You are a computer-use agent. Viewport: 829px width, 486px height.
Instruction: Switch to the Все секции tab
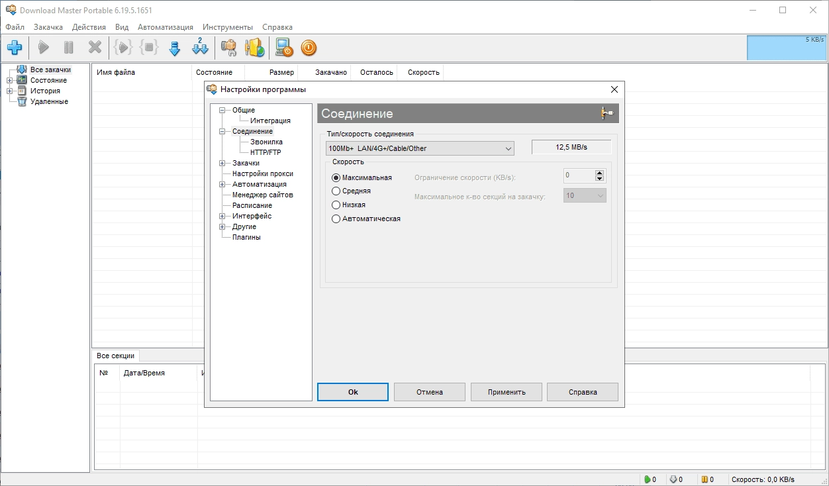[x=115, y=356]
